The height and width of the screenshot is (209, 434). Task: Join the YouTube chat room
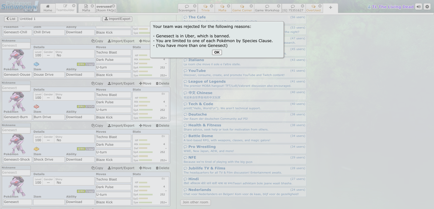244,73
